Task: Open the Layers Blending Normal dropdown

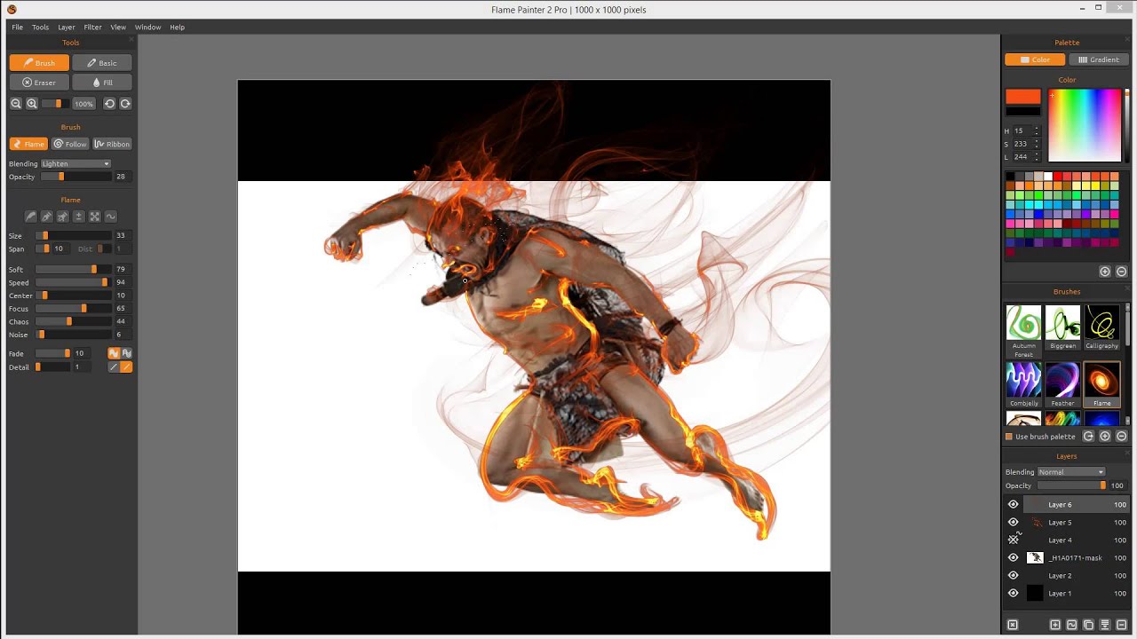Action: (1071, 472)
